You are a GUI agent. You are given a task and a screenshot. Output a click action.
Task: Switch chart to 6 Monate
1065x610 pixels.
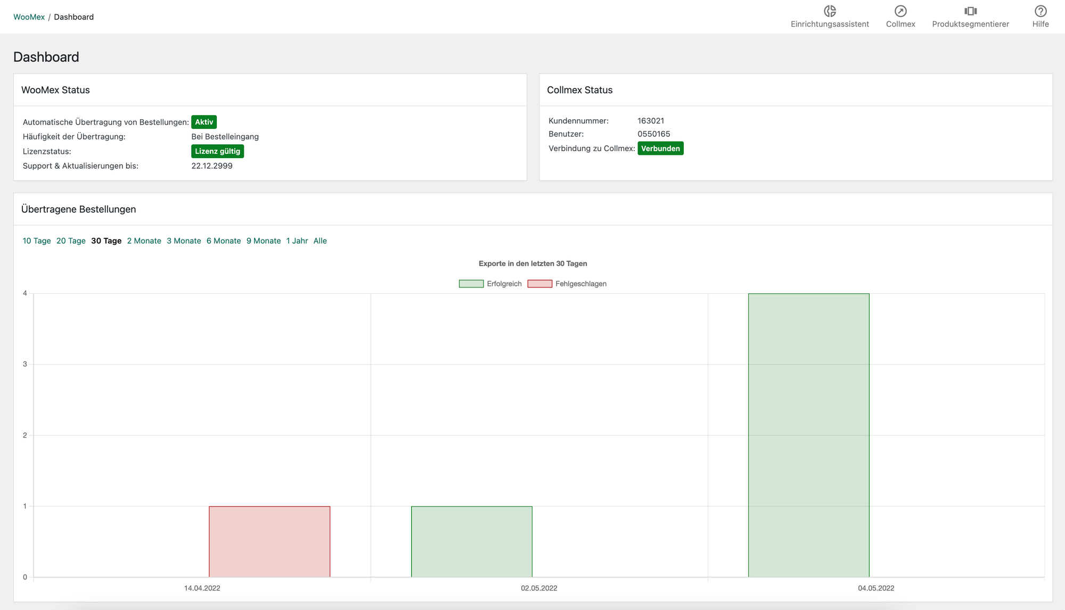[x=224, y=241]
